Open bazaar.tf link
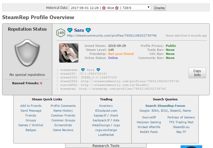The width and height of the screenshot is (213, 148). pos(100,115)
